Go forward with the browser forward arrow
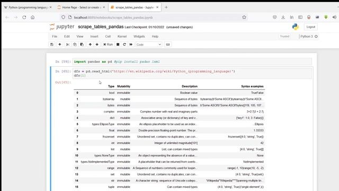 pos(16,18)
